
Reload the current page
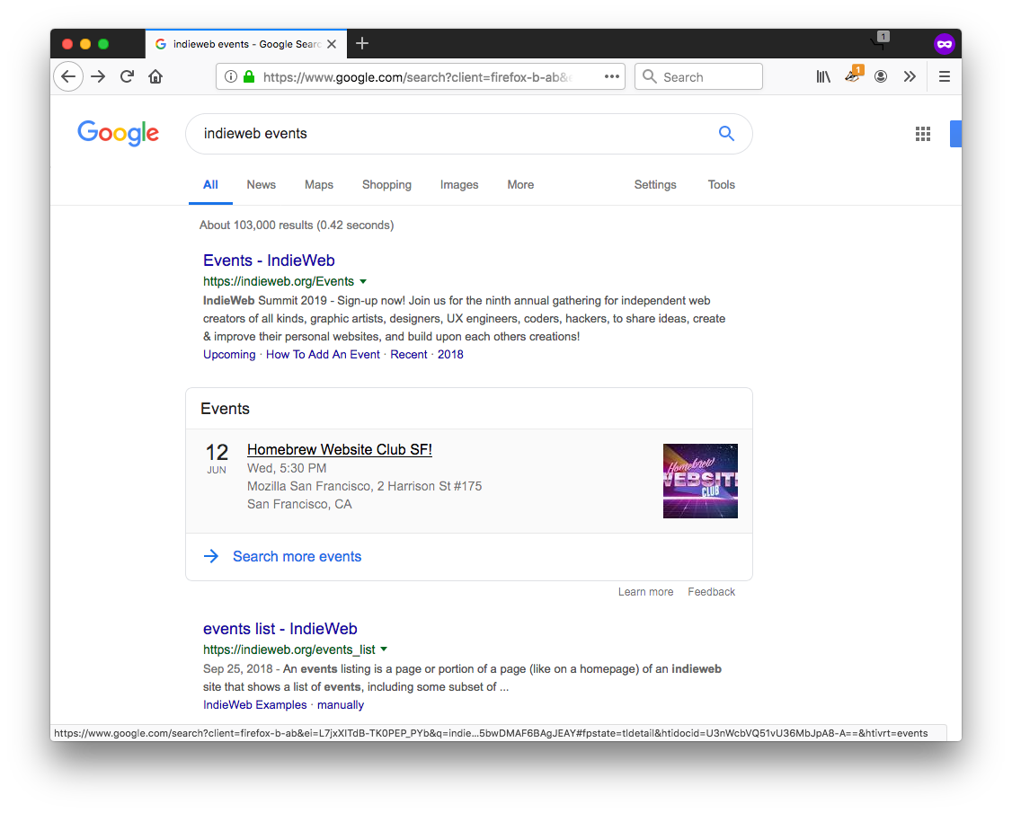click(127, 76)
